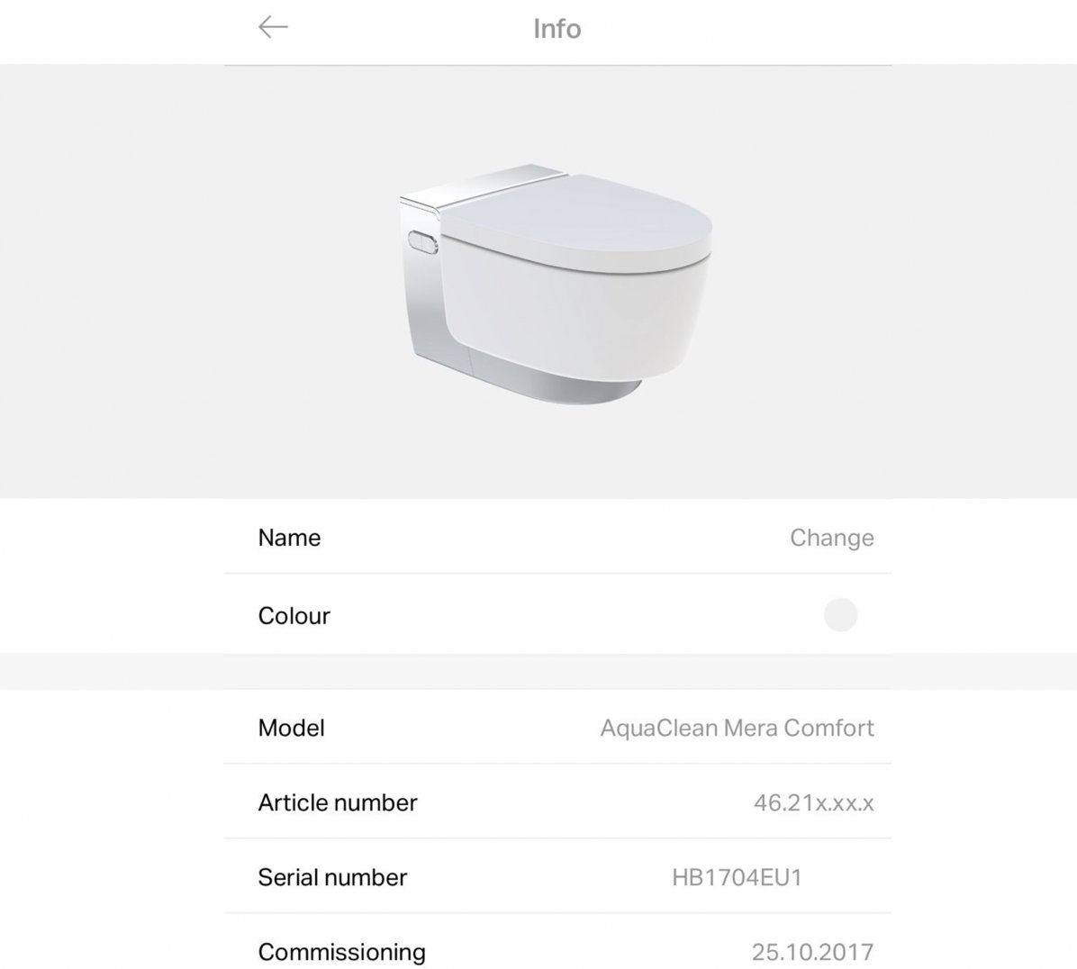
Task: Click the AquaClean Mera Comfort model value
Action: [737, 728]
